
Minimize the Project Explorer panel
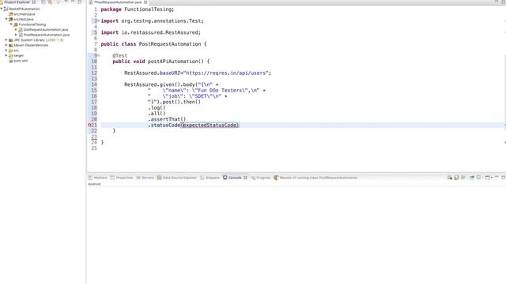[73, 2]
